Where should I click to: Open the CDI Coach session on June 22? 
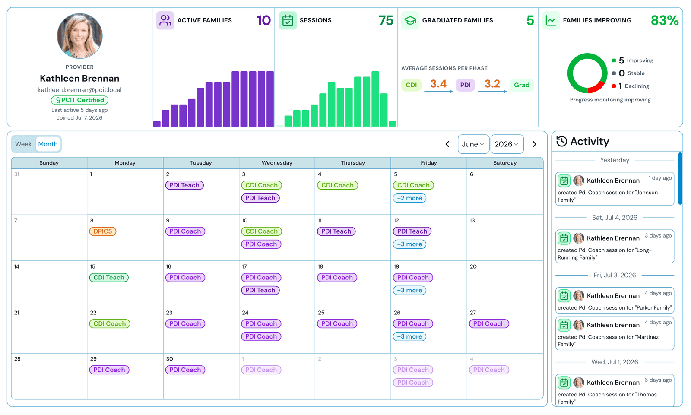click(110, 324)
